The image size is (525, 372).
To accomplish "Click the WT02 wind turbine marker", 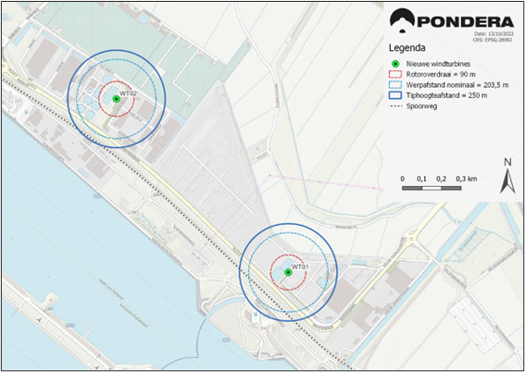I will pos(116,99).
